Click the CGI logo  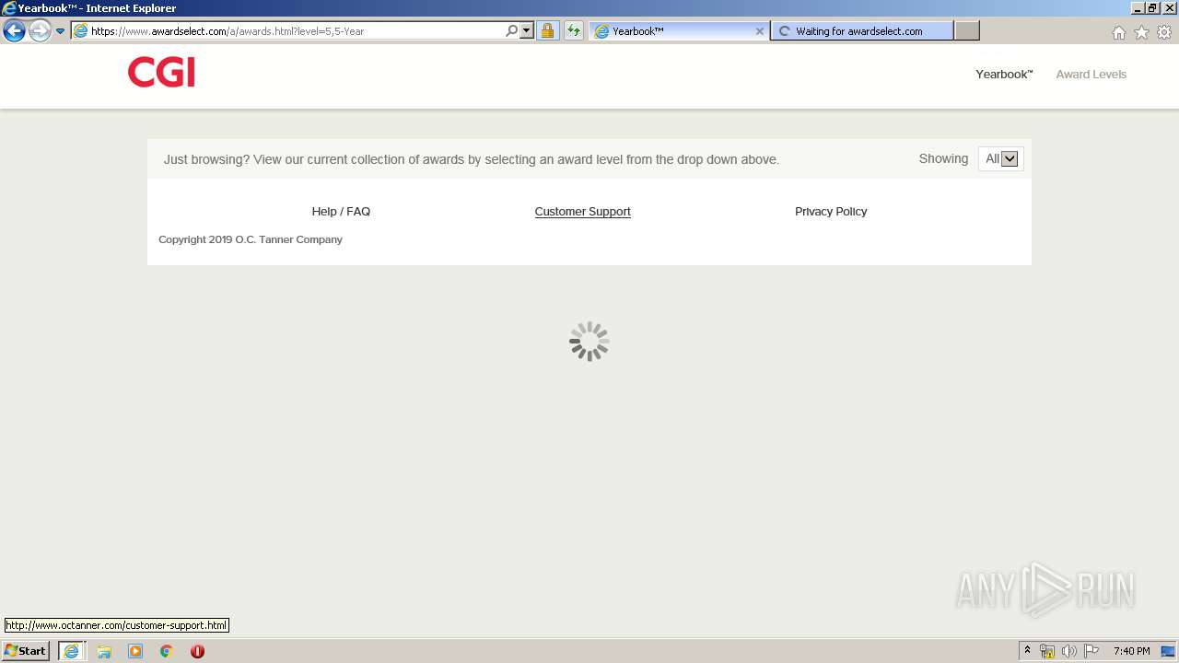[x=161, y=72]
